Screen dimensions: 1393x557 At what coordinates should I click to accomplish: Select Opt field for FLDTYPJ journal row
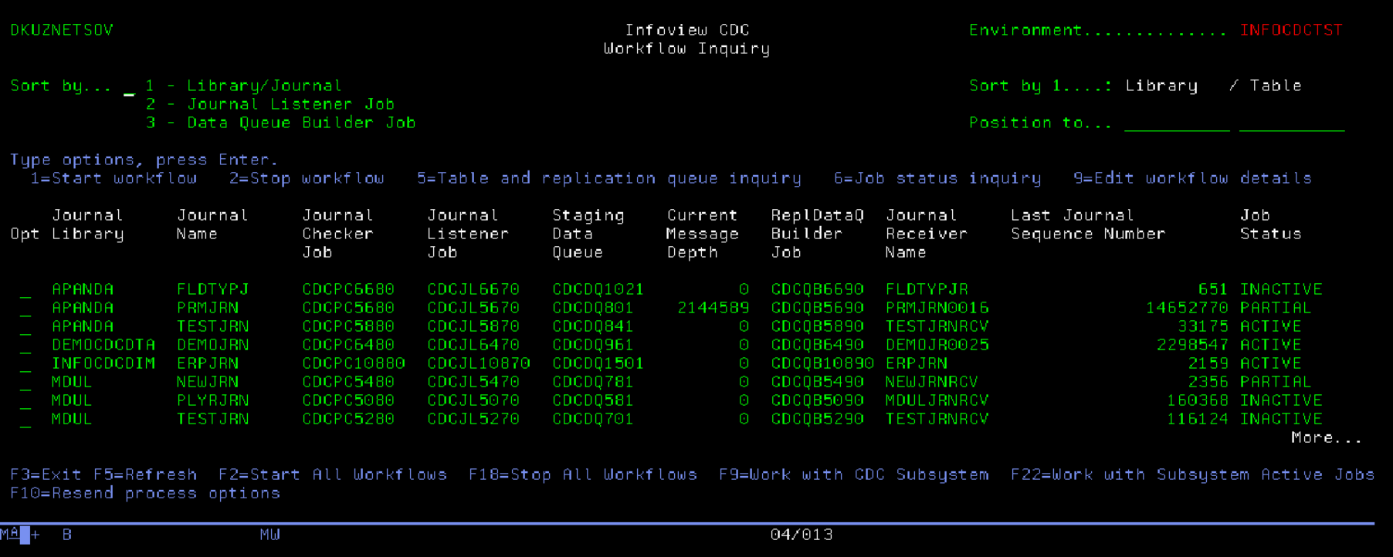coord(25,290)
